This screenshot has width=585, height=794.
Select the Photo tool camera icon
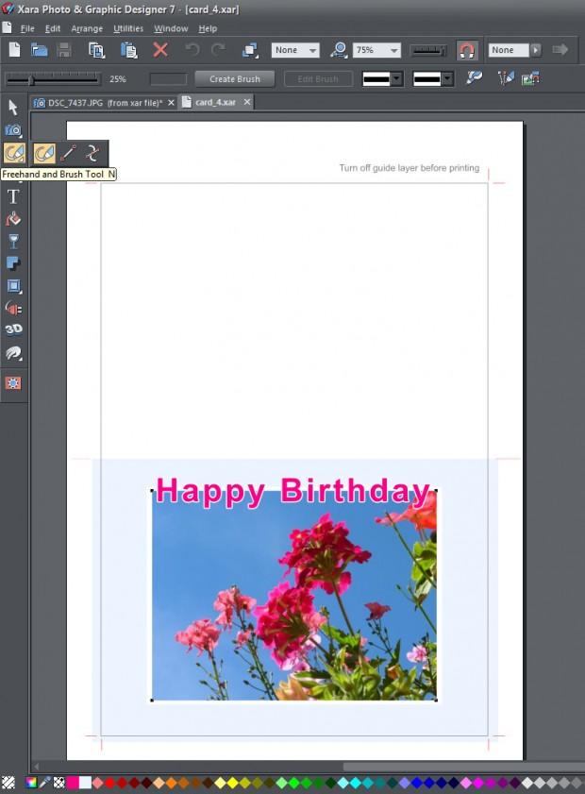[x=13, y=130]
